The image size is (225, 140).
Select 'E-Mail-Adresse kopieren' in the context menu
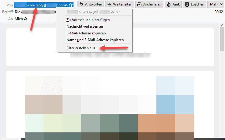pos(94,33)
